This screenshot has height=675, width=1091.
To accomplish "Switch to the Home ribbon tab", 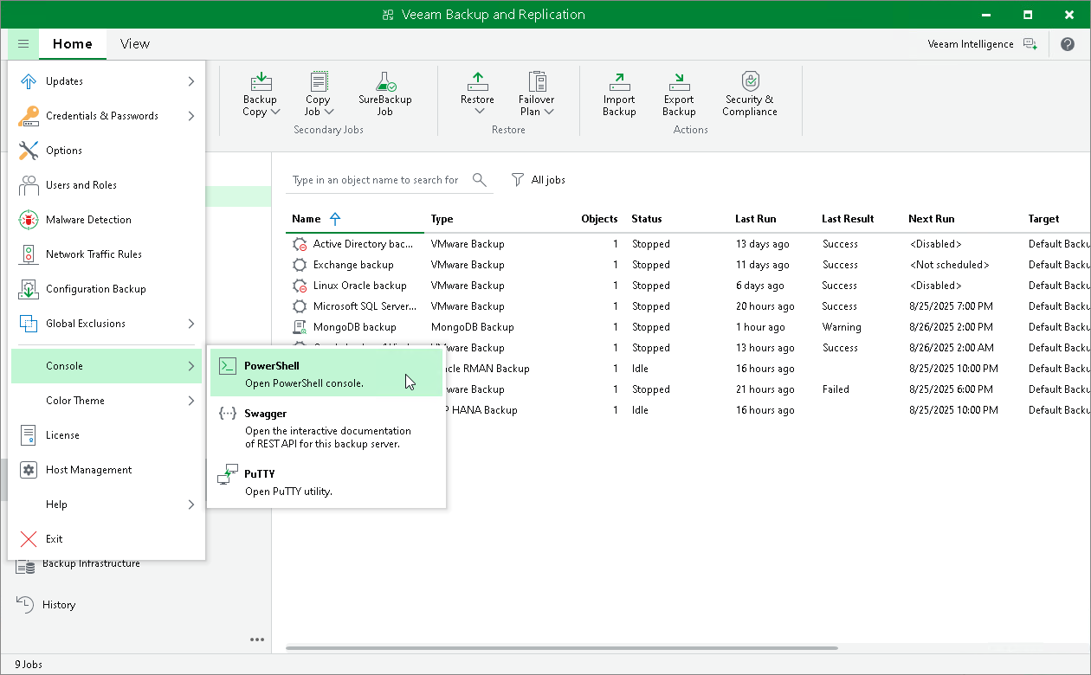I will [73, 44].
